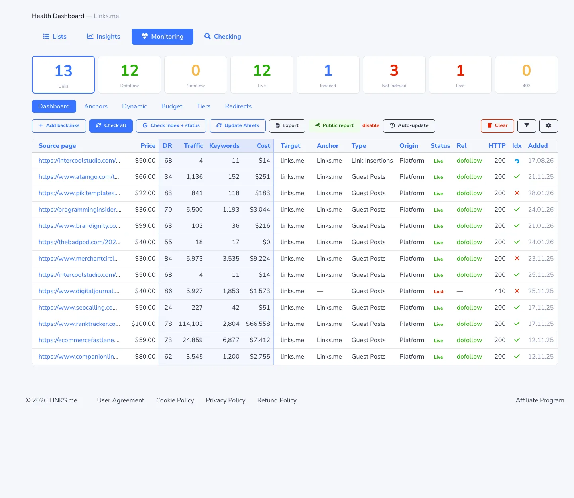Viewport: 574px width, 498px height.
Task: Click index checkmark in ecommercefastlane row
Action: [517, 340]
